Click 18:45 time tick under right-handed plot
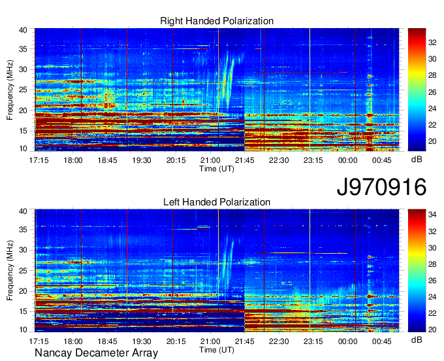444x361 pixels. 107,160
